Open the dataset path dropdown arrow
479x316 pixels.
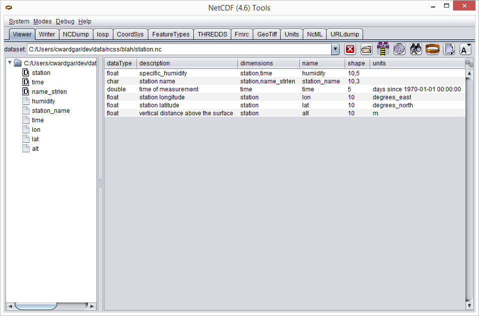(335, 49)
